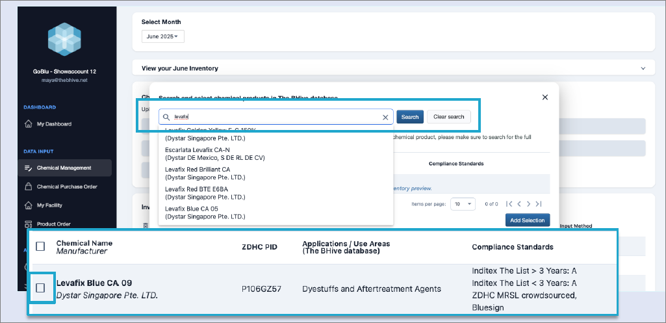The image size is (666, 323).
Task: Click the P106GZ57 ZDHC PID cell
Action: [262, 289]
